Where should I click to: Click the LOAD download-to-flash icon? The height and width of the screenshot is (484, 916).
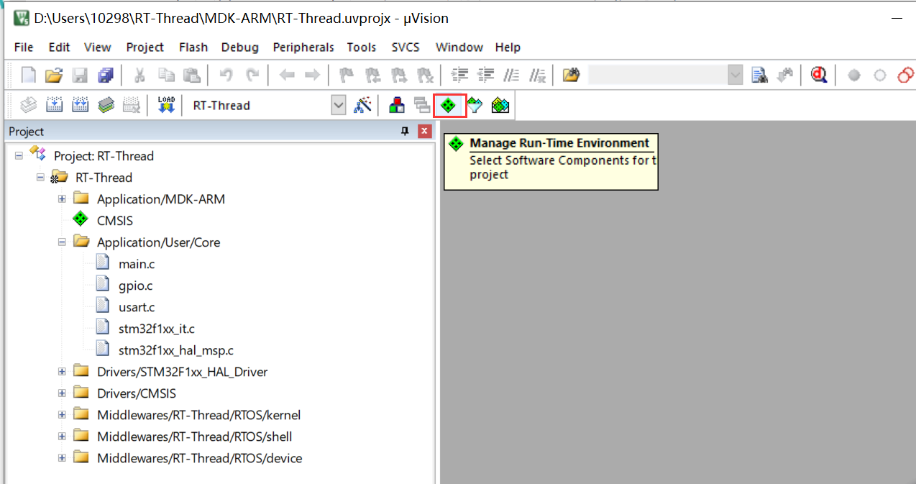coord(164,105)
